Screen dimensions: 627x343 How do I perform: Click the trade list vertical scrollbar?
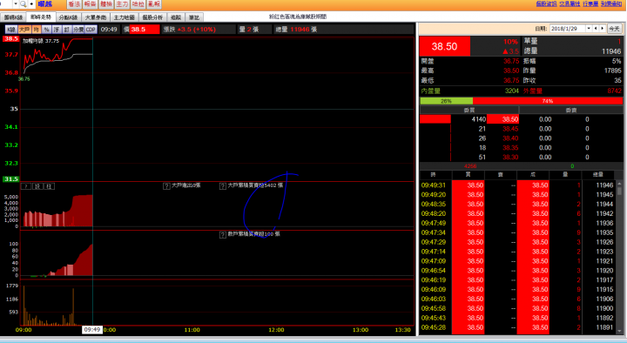(x=619, y=256)
